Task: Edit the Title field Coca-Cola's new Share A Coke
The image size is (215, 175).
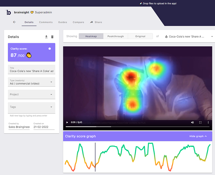Action: click(x=32, y=69)
